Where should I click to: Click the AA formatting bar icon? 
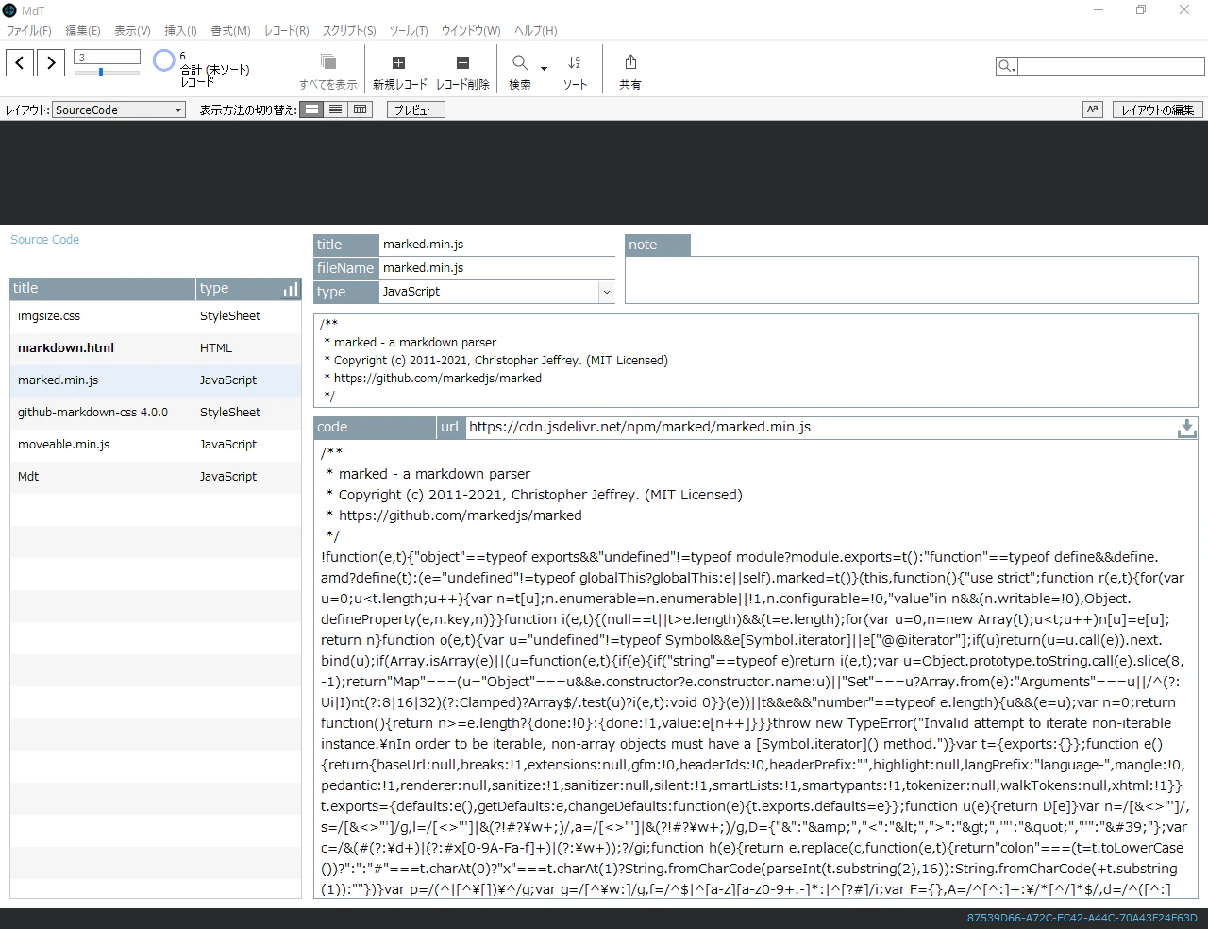[1093, 110]
